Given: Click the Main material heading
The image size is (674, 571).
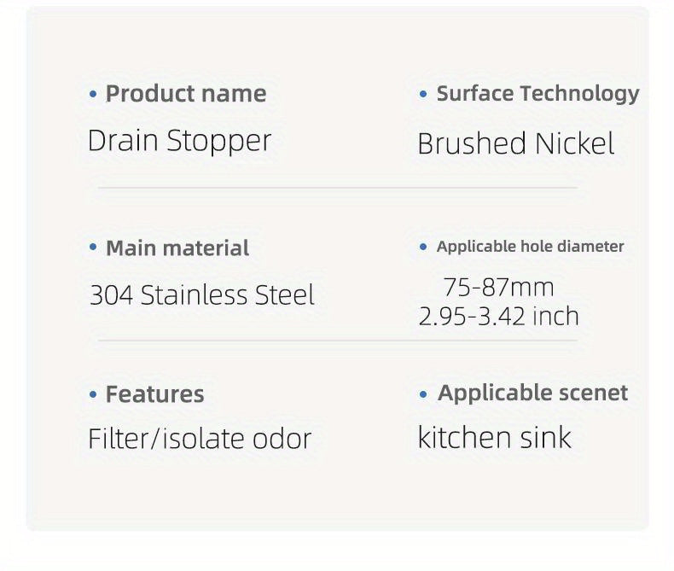Looking at the screenshot, I should (x=177, y=248).
